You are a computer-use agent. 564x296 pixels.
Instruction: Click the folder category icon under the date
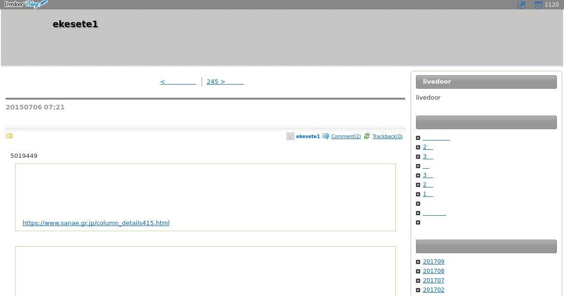tap(9, 136)
